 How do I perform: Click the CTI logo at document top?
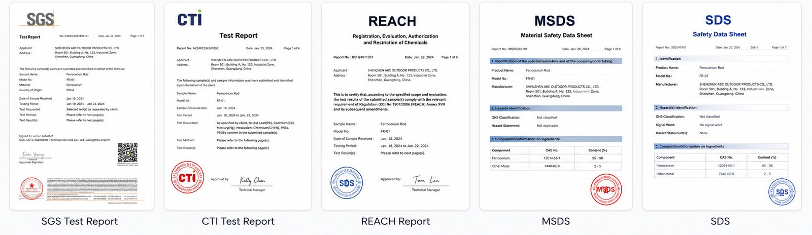pyautogui.click(x=189, y=19)
